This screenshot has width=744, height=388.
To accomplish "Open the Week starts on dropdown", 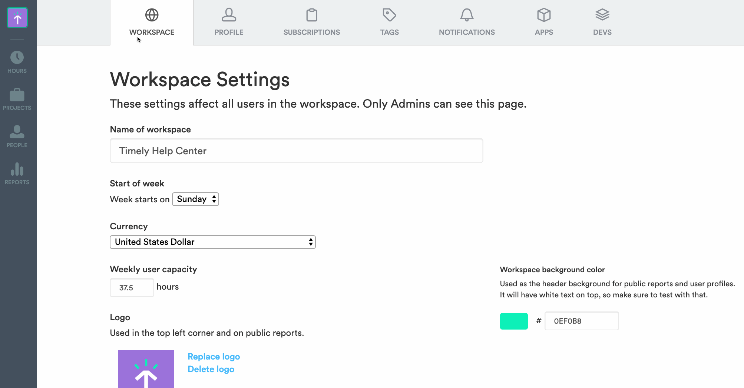I will pos(195,199).
